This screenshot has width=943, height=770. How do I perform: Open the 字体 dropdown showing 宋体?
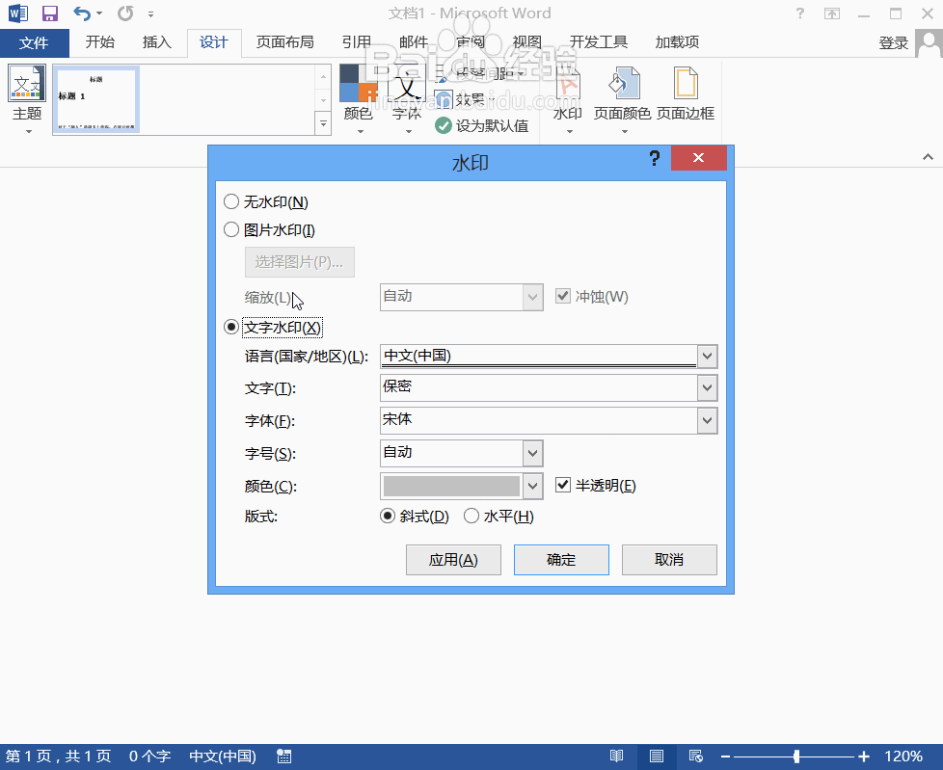pos(708,420)
